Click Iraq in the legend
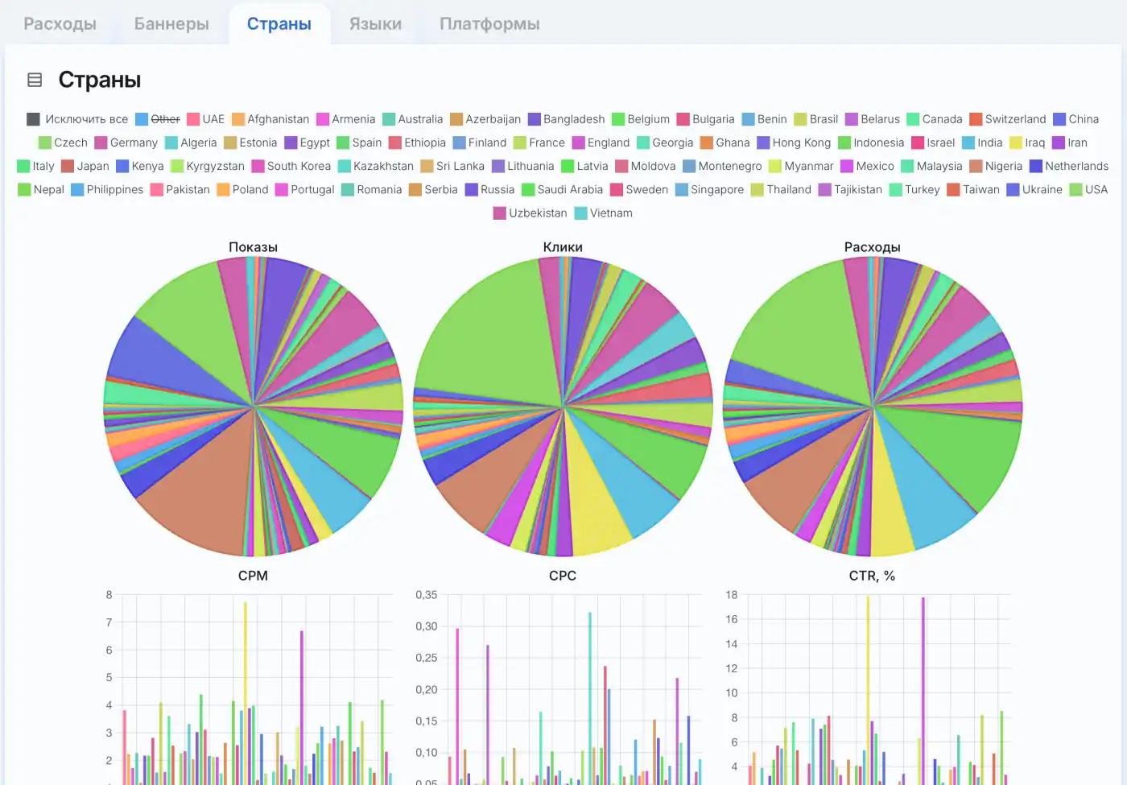This screenshot has height=785, width=1127. (x=1027, y=143)
